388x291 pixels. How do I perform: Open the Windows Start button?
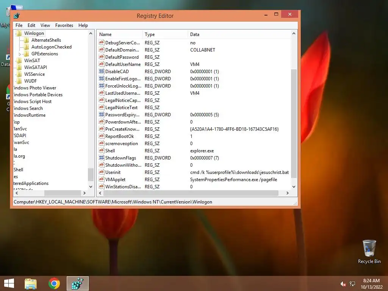coord(9,283)
